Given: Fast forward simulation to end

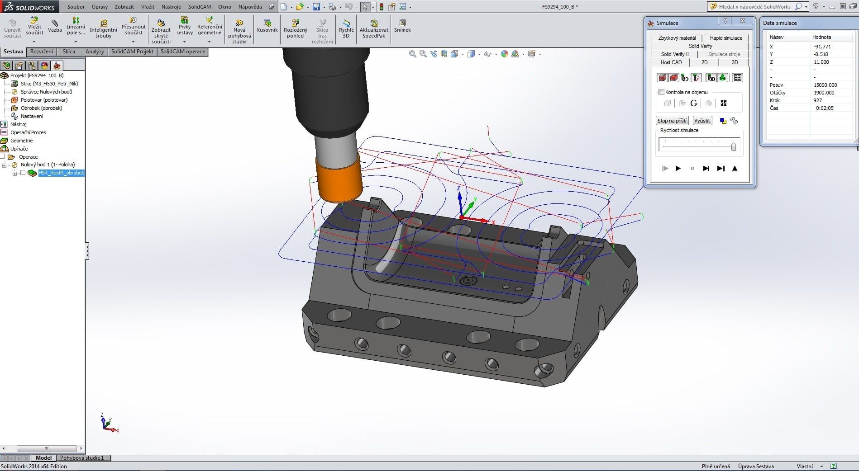Looking at the screenshot, I should [x=721, y=168].
